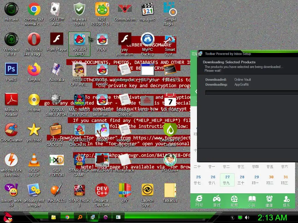Select calendar date 25
This screenshot has height=223, width=298.
(x=198, y=180)
